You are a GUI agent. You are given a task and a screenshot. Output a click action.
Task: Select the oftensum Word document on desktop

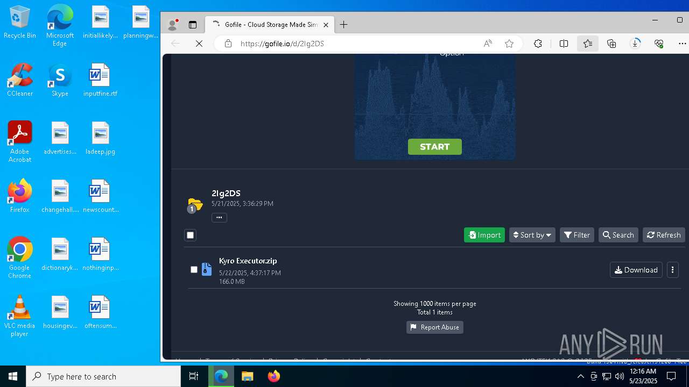100,313
